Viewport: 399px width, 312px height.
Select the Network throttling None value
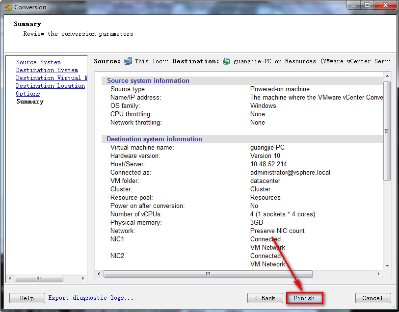[x=258, y=123]
